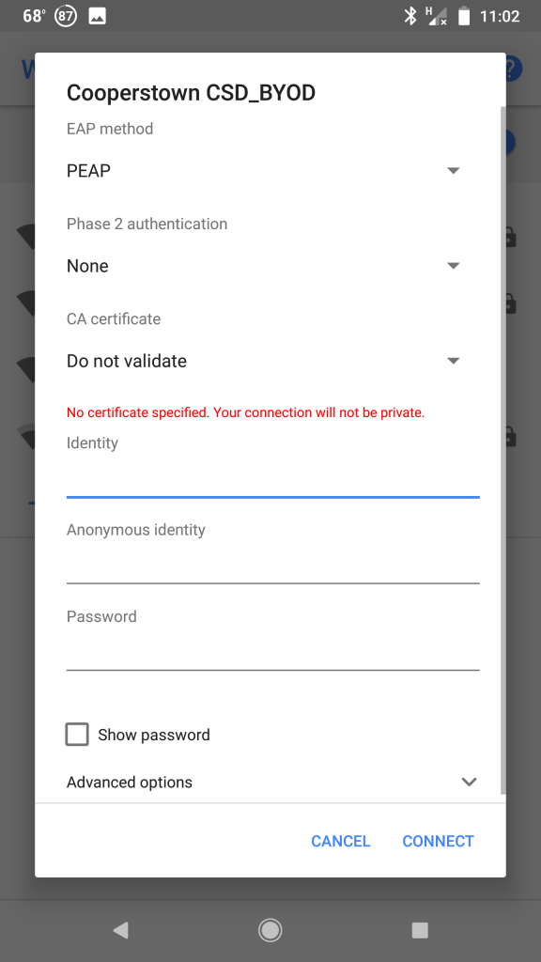
Task: Tap the cellular signal status icon
Action: (x=437, y=16)
